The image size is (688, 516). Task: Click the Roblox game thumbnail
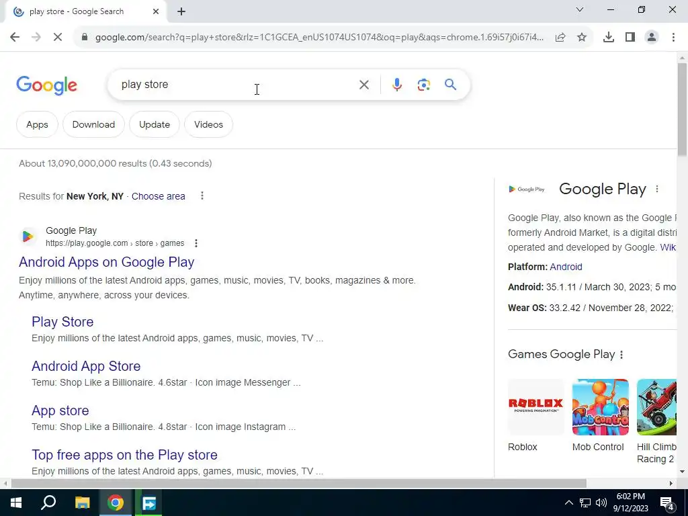(x=535, y=407)
